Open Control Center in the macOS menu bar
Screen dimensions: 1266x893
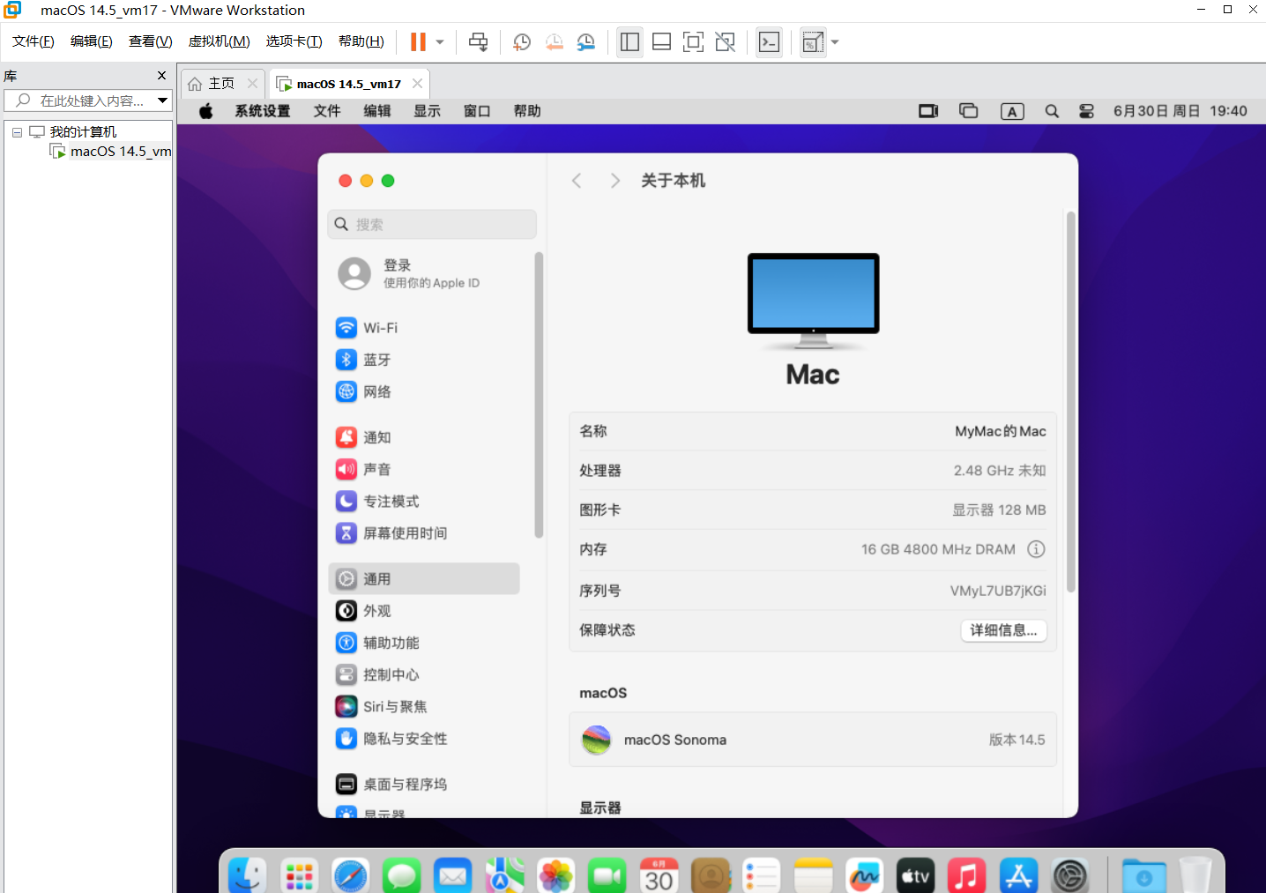[x=1086, y=111]
